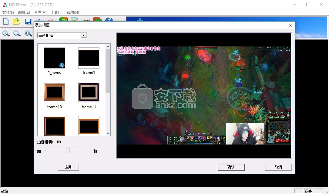The width and height of the screenshot is (329, 194).
Task: Click the 边框粗细: 50 label
Action: tap(49, 142)
